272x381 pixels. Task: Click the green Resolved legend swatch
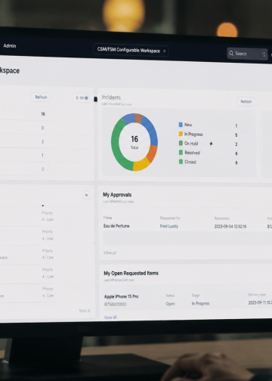click(x=181, y=153)
